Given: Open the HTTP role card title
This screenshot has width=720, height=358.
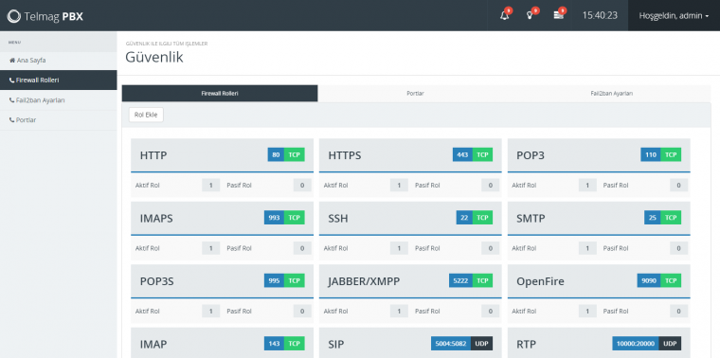Looking at the screenshot, I should tap(153, 155).
